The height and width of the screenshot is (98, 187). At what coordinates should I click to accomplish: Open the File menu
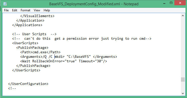(x=6, y=10)
